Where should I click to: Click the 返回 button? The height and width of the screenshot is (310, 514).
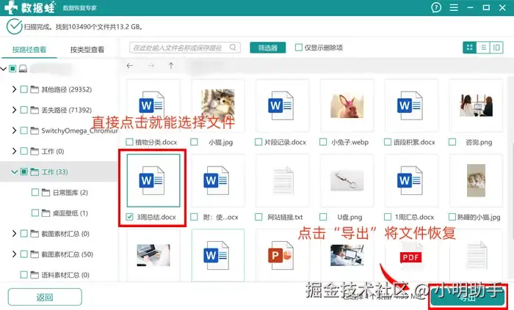45,297
